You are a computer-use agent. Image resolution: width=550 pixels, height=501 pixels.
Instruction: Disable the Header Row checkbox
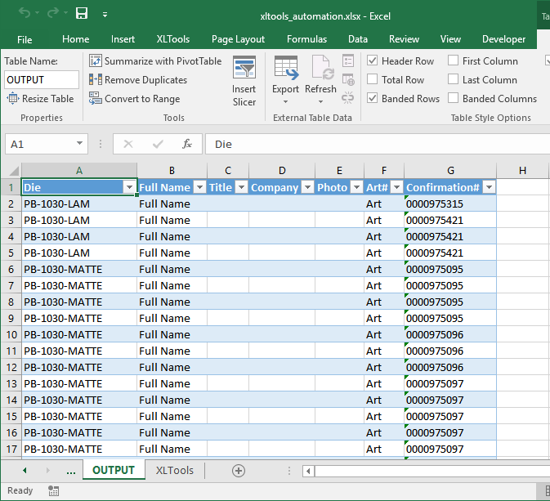(373, 61)
